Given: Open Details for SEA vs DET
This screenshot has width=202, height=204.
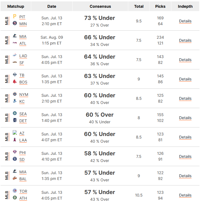Looking at the screenshot, I should [x=185, y=118].
